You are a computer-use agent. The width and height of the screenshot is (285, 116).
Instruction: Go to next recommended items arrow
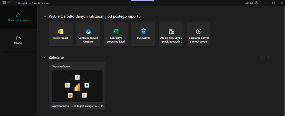click(x=269, y=57)
